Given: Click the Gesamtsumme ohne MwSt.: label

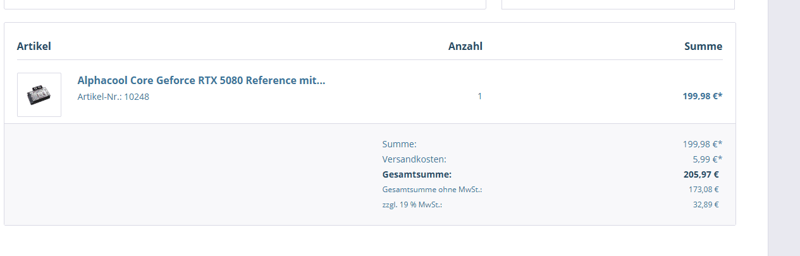Looking at the screenshot, I should pos(432,189).
